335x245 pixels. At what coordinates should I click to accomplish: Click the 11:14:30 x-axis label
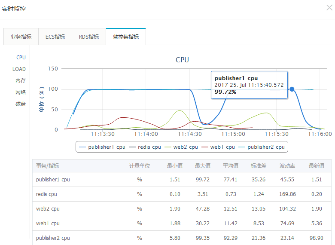click(190, 134)
